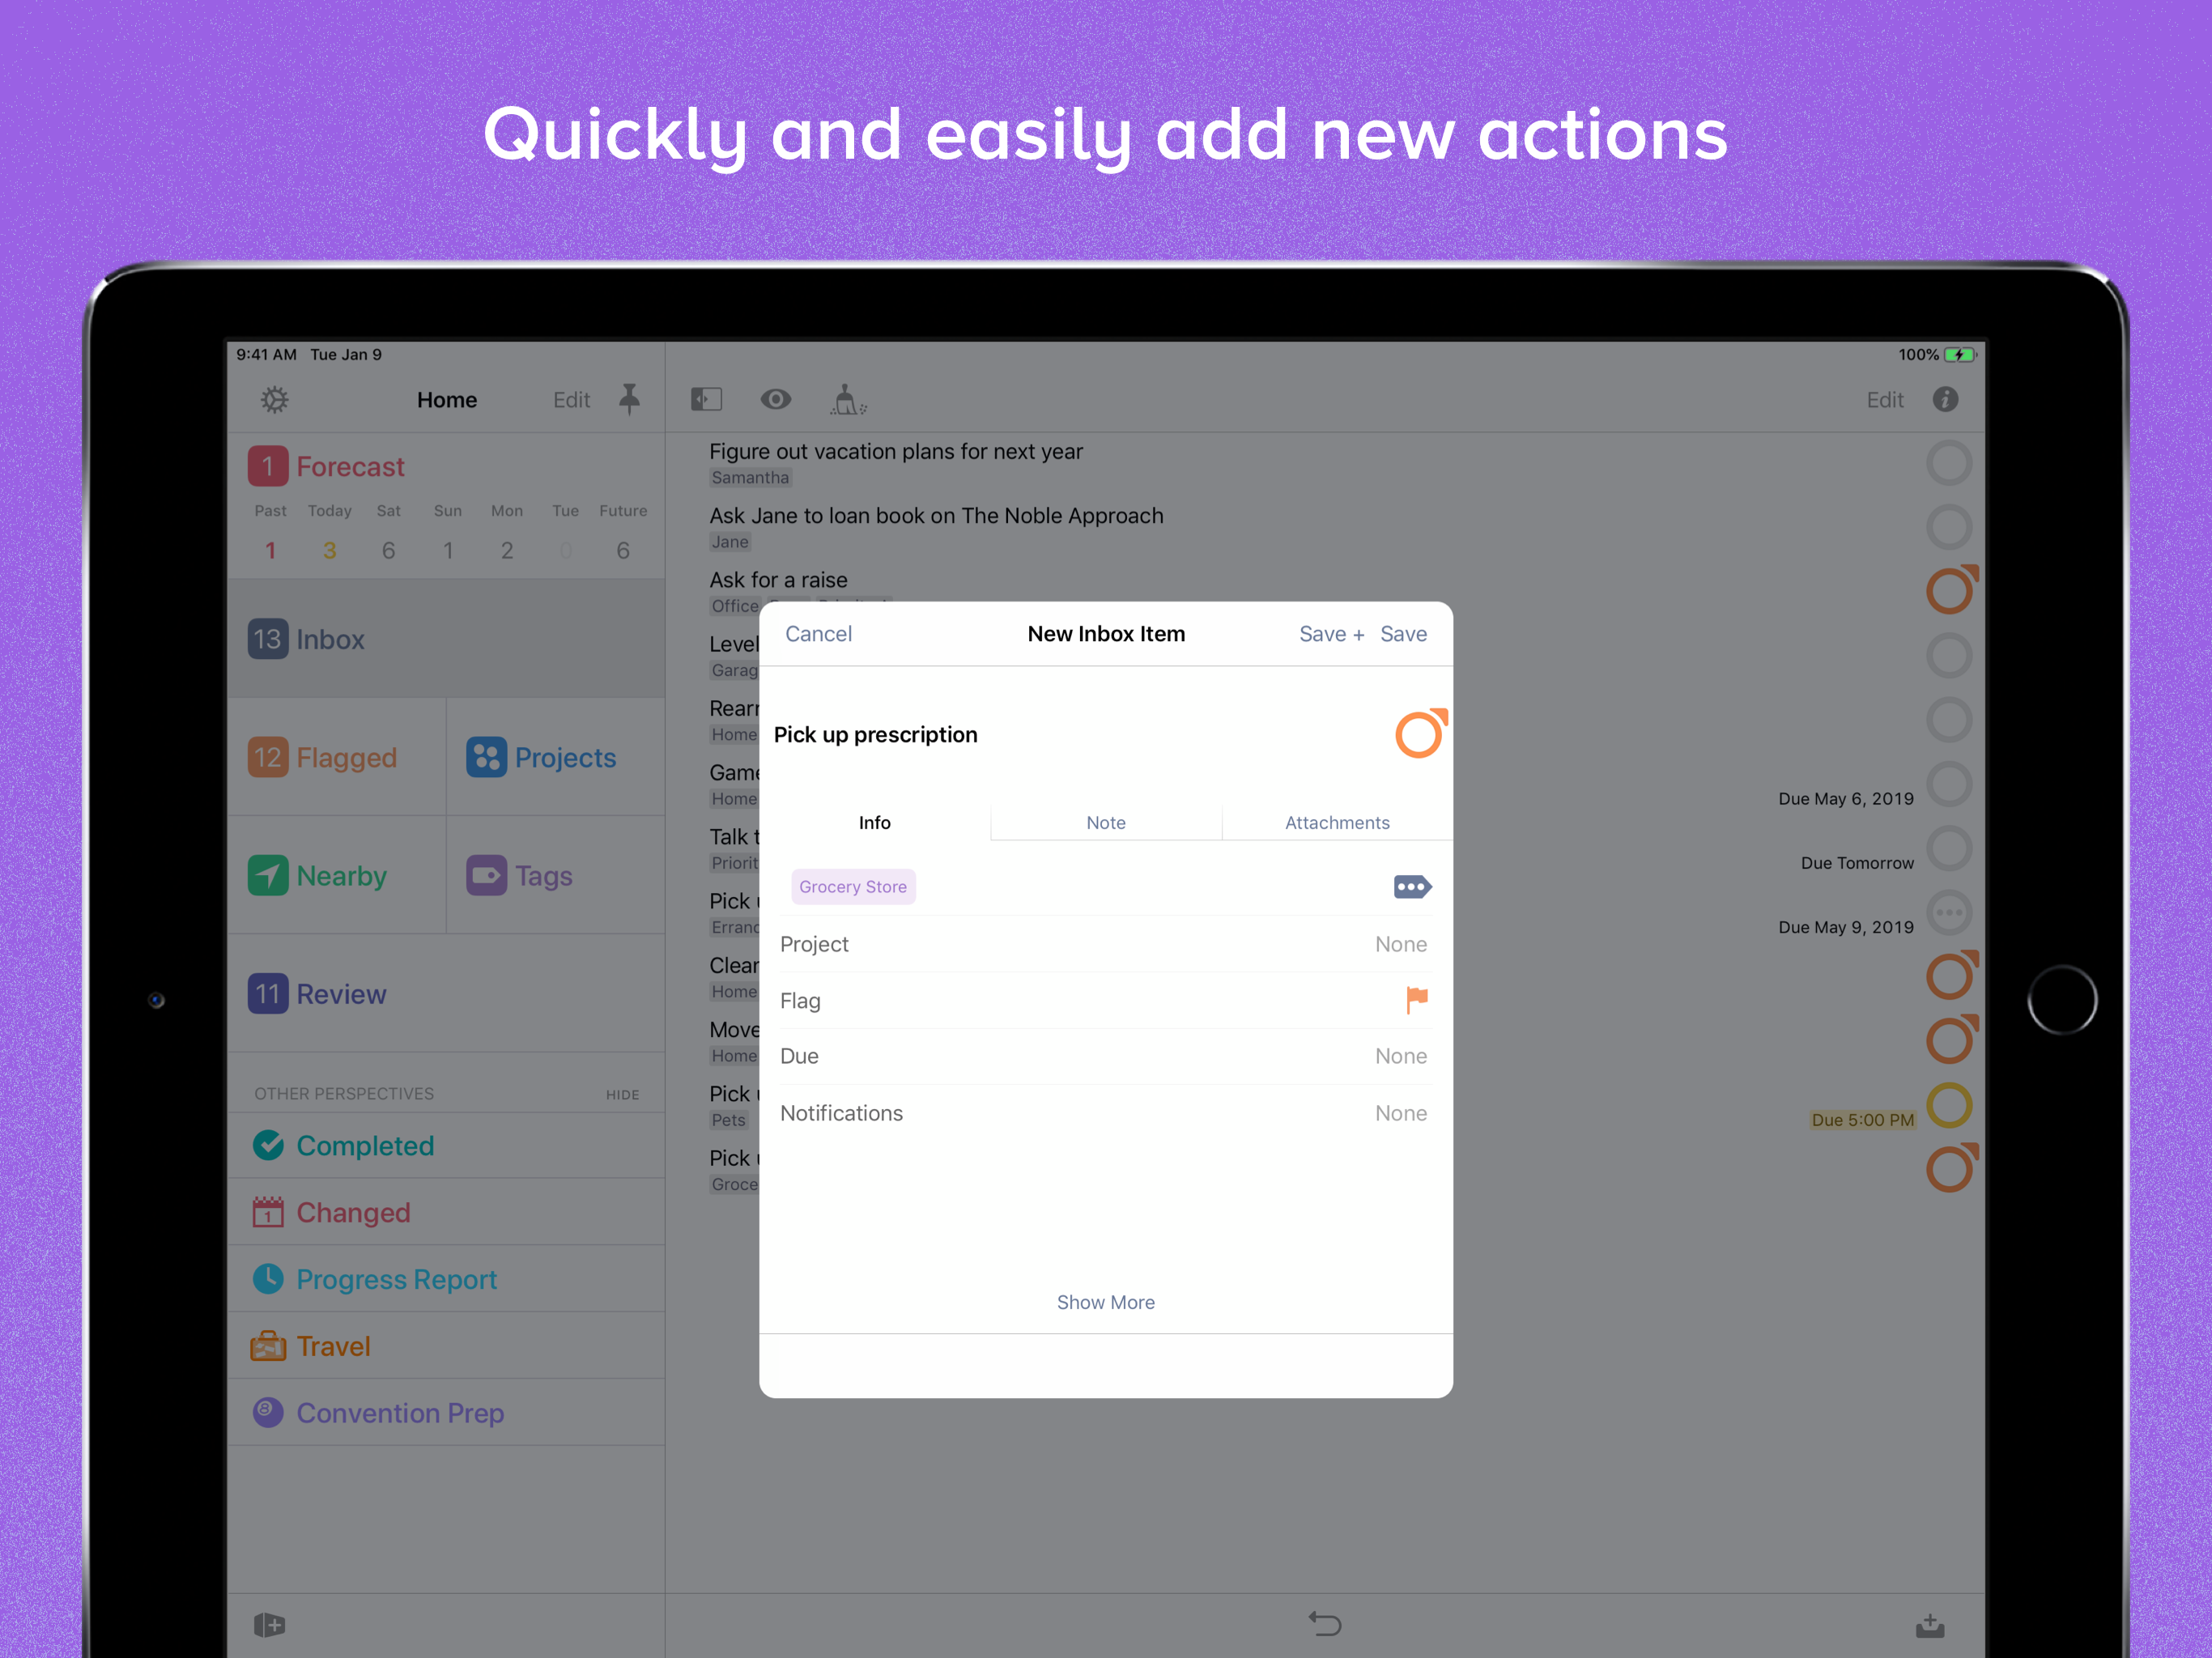Click the clean up broom icon

(847, 400)
